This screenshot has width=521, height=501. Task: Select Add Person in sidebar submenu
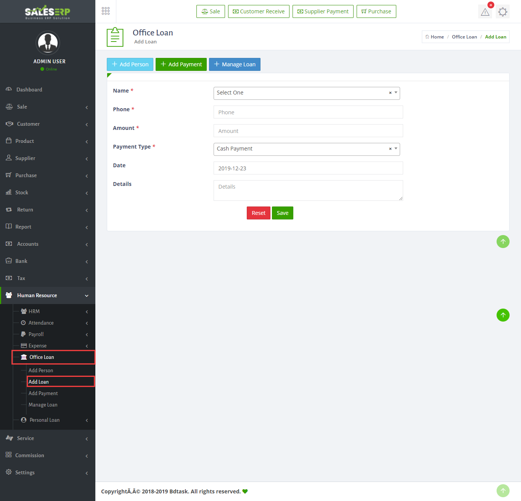pos(41,370)
